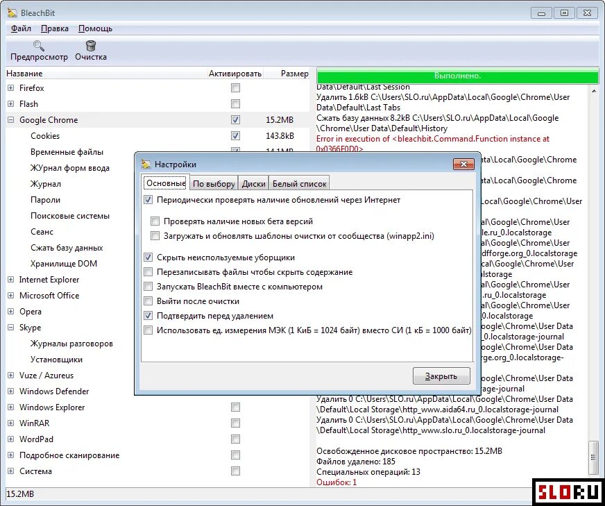Expand the Система tree node

[x=11, y=471]
